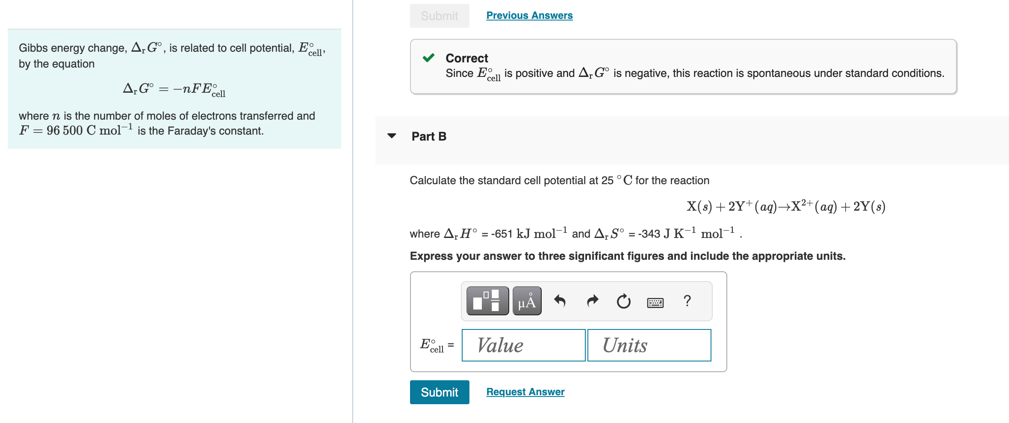Select the Gibbs energy equation info panel
Screen dimensions: 1009x423
point(174,88)
